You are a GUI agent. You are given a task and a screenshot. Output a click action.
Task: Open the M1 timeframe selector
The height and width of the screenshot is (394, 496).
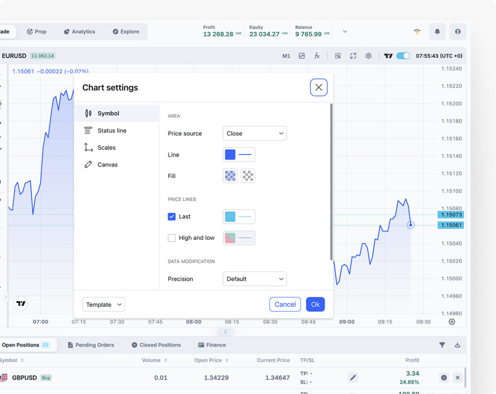286,56
